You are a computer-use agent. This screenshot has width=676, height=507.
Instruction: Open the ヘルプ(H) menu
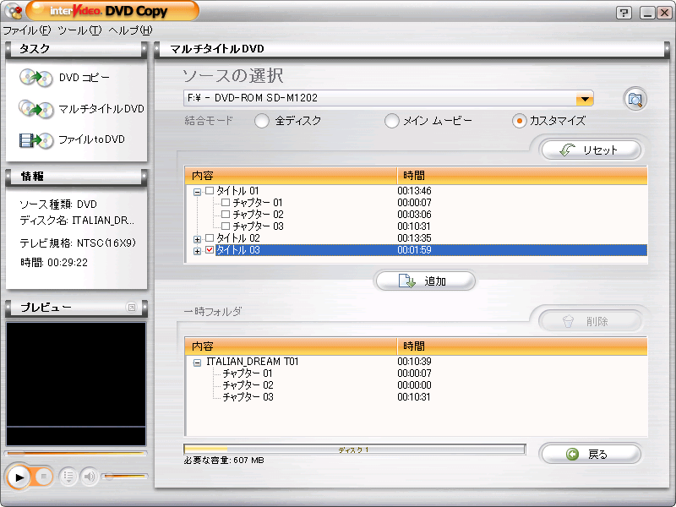coord(131,30)
